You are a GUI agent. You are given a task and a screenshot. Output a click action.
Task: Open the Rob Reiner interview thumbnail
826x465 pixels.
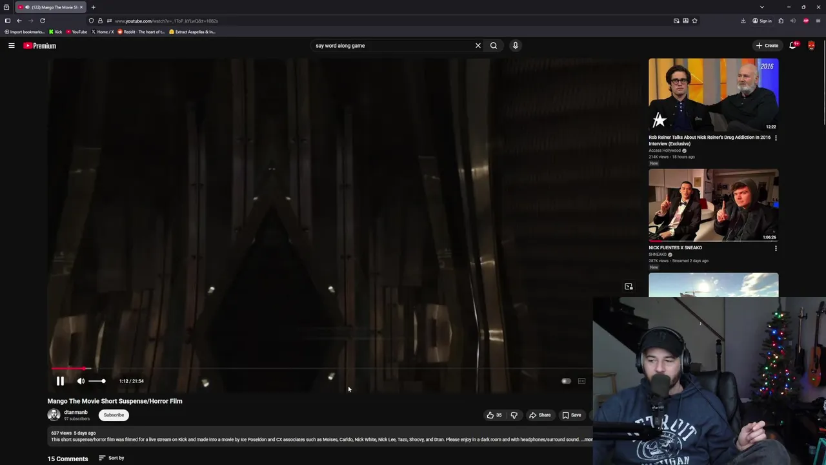click(x=713, y=95)
